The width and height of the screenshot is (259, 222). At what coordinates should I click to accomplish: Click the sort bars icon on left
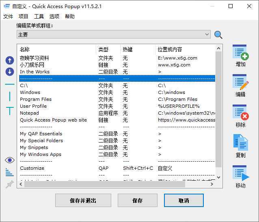coord(9,172)
